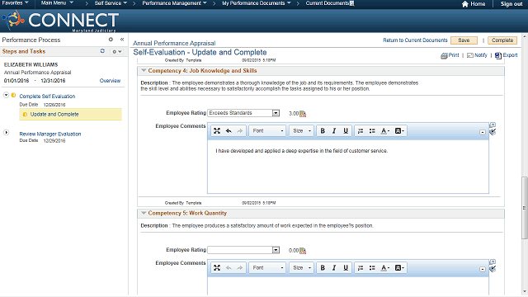Open the Performance Management breadcrumb menu

(174, 3)
